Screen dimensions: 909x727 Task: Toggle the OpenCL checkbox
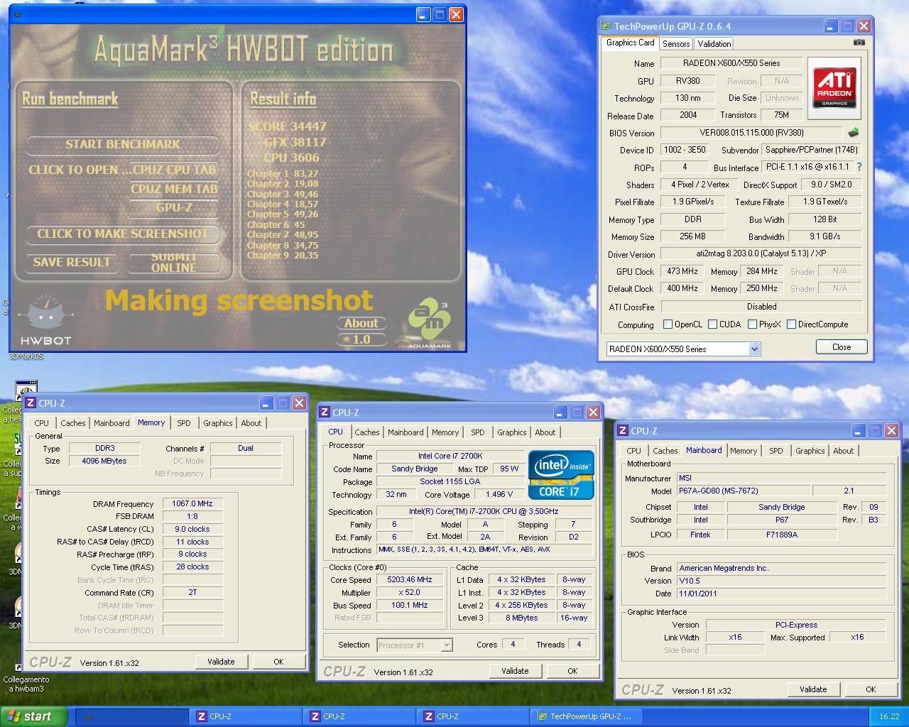pos(668,324)
